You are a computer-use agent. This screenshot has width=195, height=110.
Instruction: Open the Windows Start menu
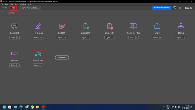(4, 107)
